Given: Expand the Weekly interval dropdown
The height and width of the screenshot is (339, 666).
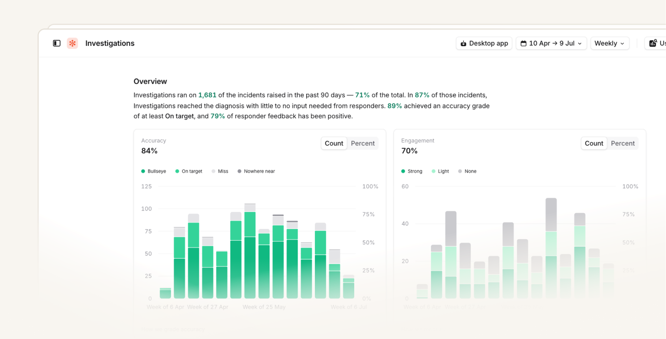Looking at the screenshot, I should point(610,43).
